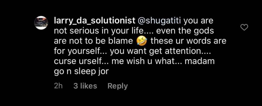This screenshot has height=106, width=262.
Task: Click the 2h timestamp
Action: (58, 86)
